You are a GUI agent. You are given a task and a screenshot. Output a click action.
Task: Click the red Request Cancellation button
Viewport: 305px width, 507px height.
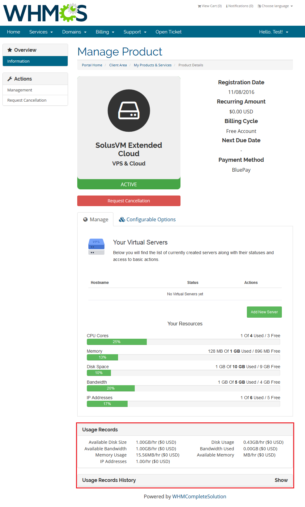[x=129, y=201]
